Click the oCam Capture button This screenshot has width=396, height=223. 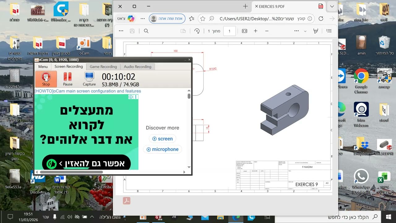tap(89, 79)
